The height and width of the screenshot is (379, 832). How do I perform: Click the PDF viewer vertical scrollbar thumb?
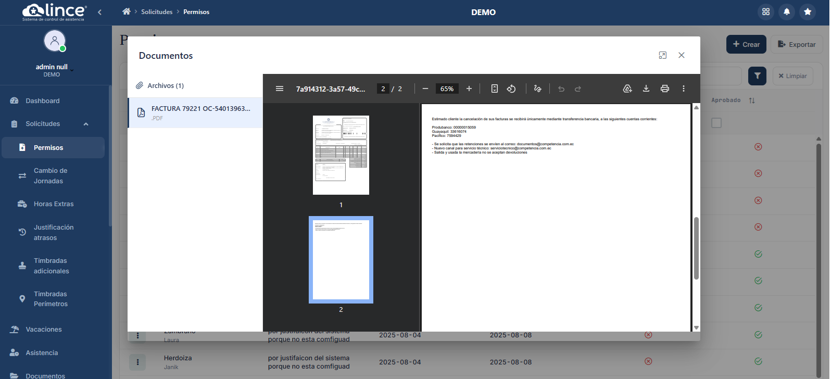pyautogui.click(x=696, y=248)
